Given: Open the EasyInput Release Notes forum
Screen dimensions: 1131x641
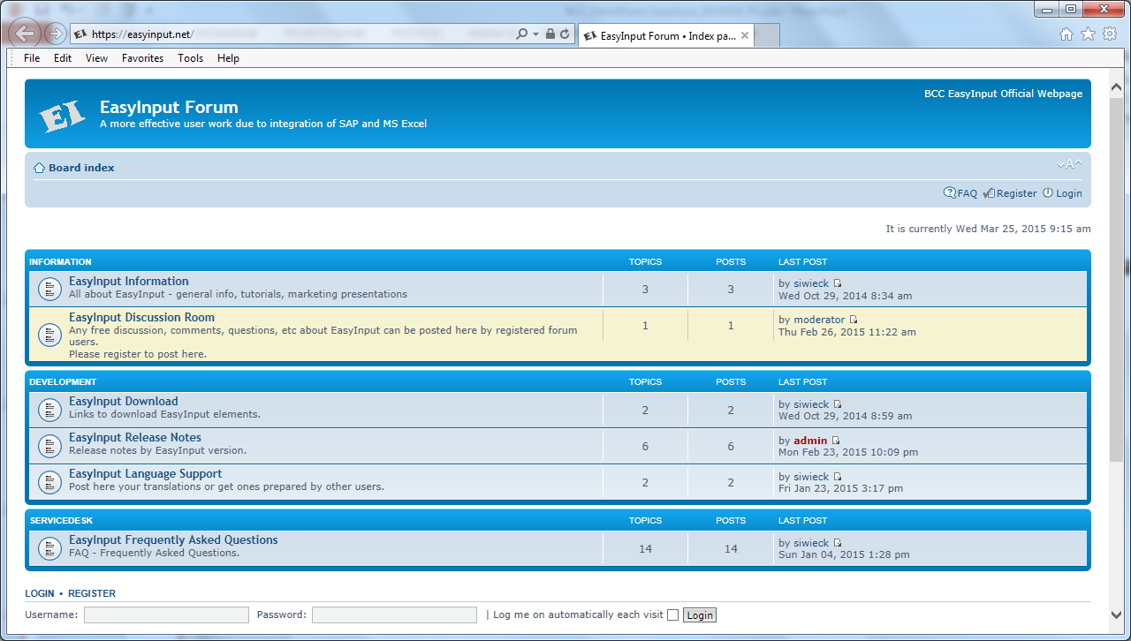Looking at the screenshot, I should click(135, 437).
